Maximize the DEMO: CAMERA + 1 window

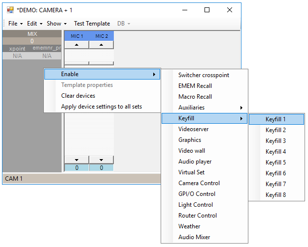pos(207,10)
